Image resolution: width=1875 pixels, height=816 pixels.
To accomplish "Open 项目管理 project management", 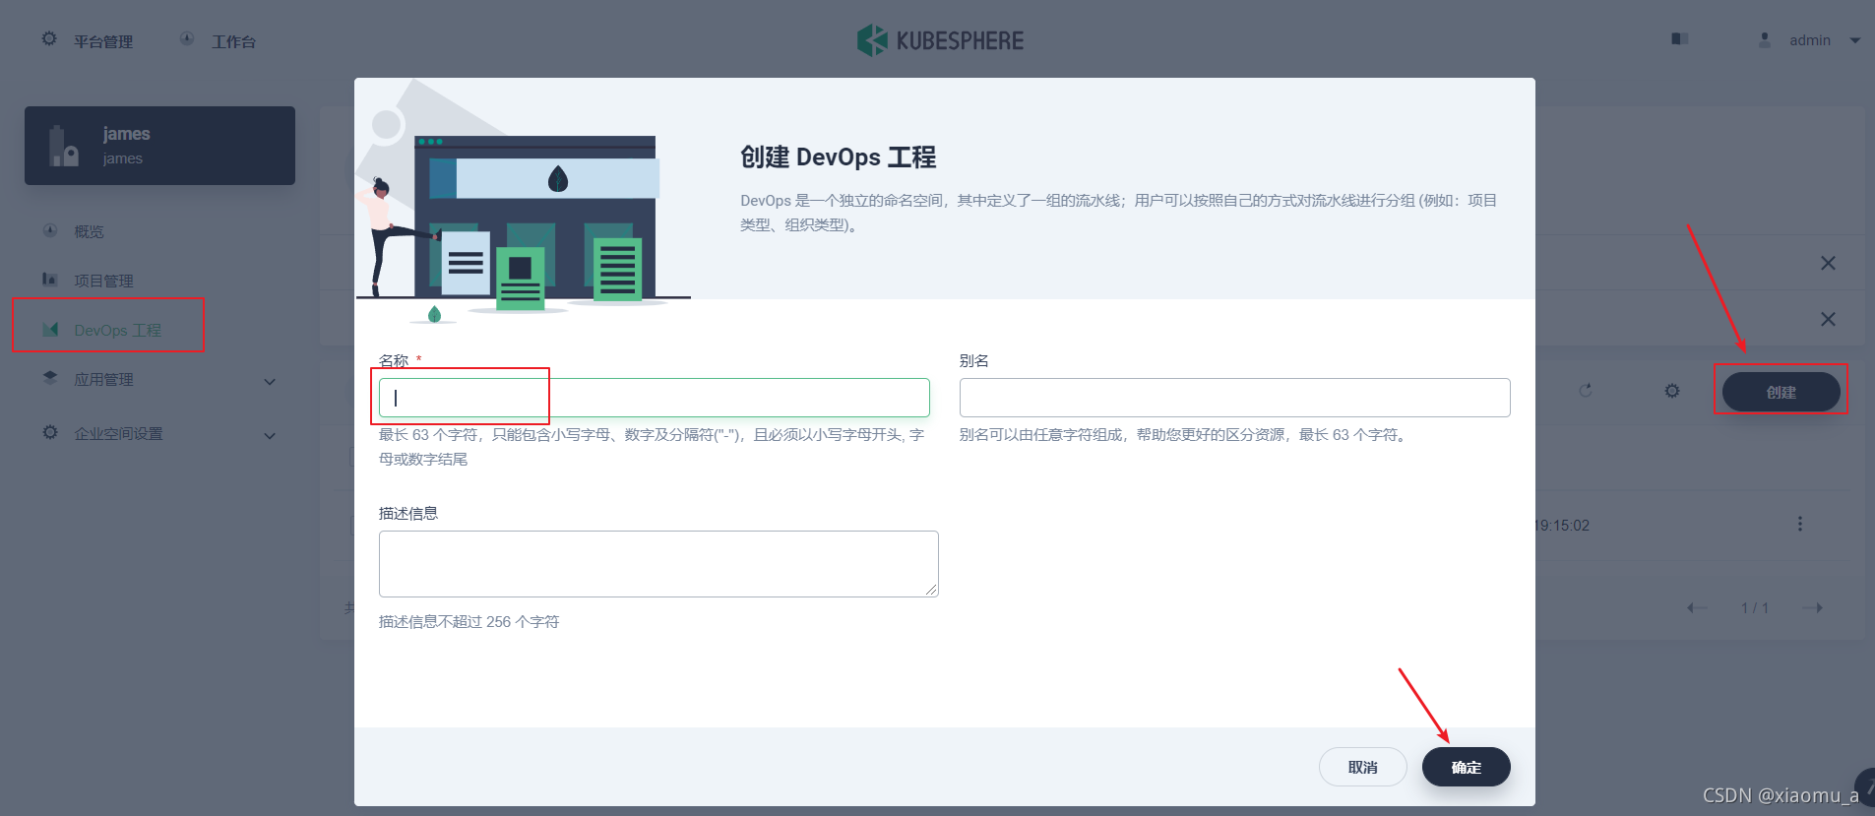I will [x=103, y=281].
